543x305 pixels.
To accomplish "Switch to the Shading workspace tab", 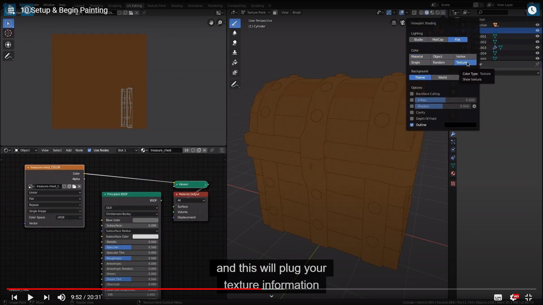I will [x=177, y=6].
